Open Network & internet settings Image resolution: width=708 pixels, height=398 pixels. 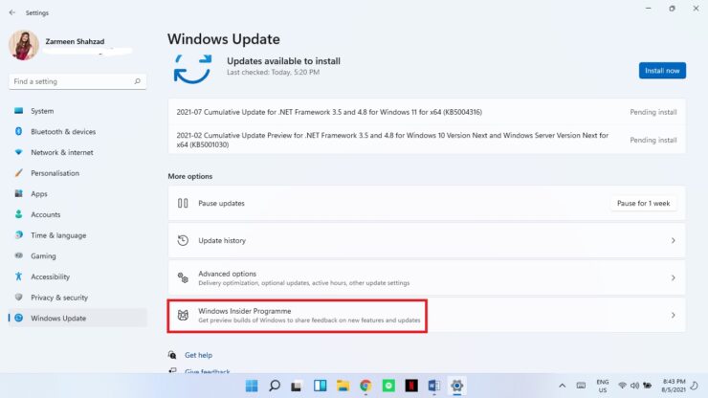click(77, 152)
